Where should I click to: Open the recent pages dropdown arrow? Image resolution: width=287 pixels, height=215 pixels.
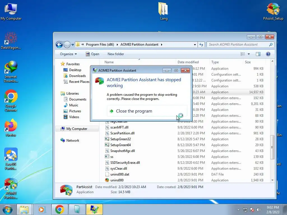click(x=73, y=45)
